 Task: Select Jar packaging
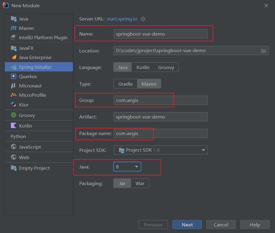[122, 183]
